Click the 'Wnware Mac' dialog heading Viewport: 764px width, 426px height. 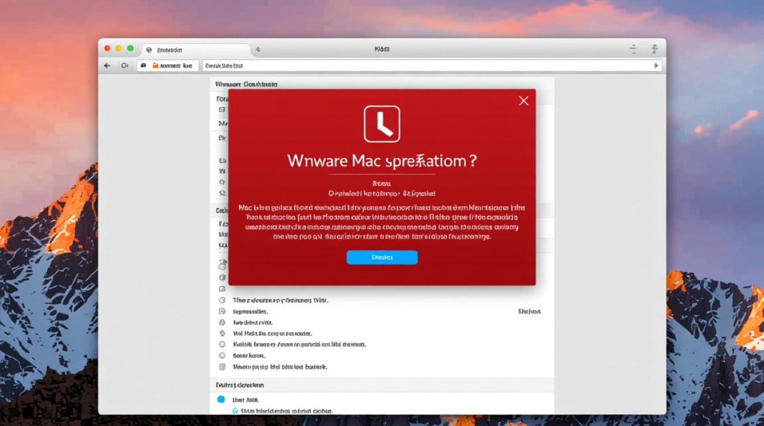tap(382, 161)
